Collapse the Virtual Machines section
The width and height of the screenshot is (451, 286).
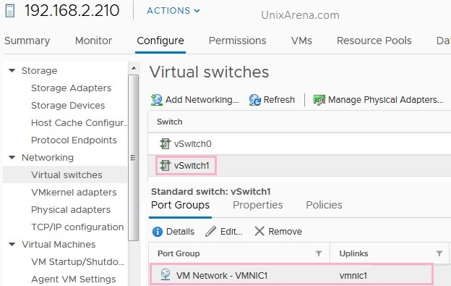tap(12, 245)
